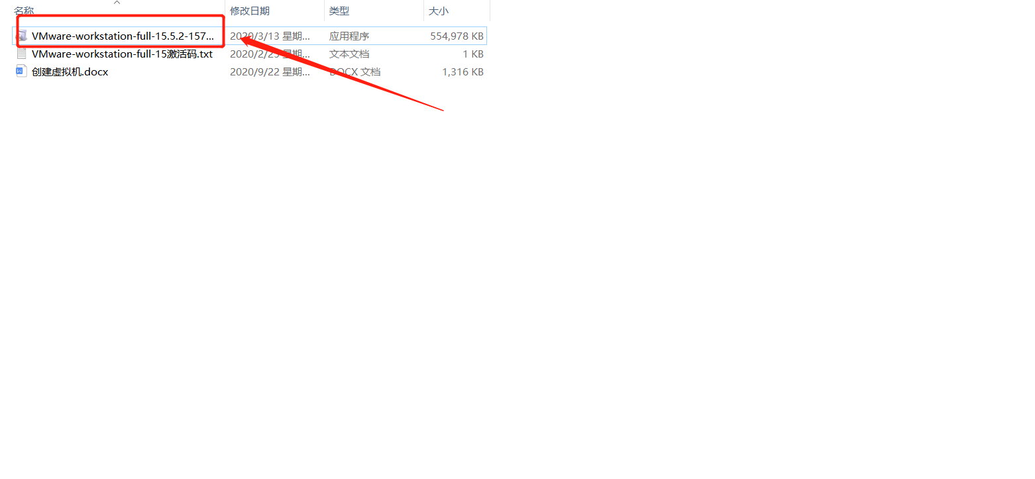Toggle sort arrow above the 名称 column

click(117, 3)
